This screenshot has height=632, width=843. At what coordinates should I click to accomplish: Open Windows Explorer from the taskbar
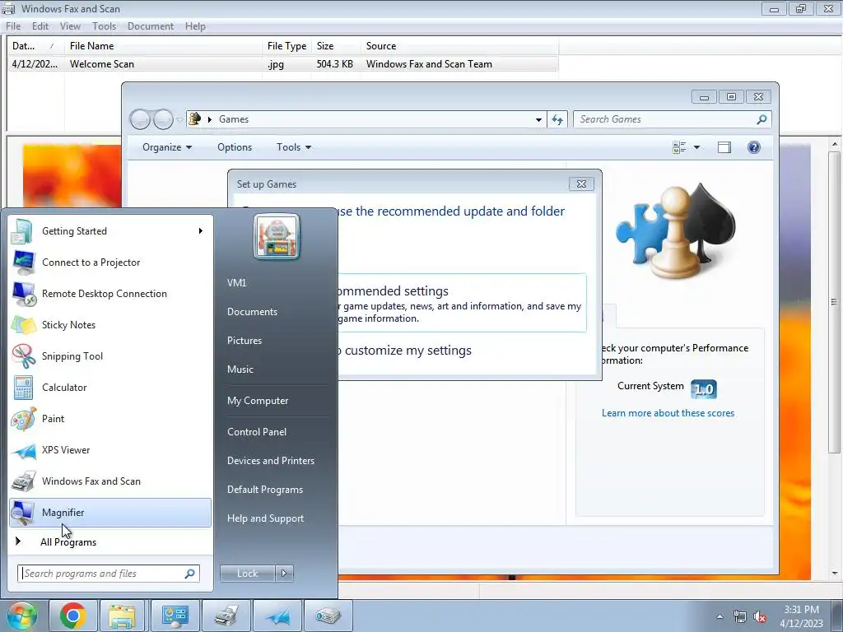point(122,616)
